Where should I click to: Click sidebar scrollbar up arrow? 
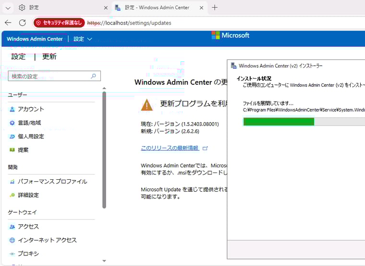[x=104, y=88]
